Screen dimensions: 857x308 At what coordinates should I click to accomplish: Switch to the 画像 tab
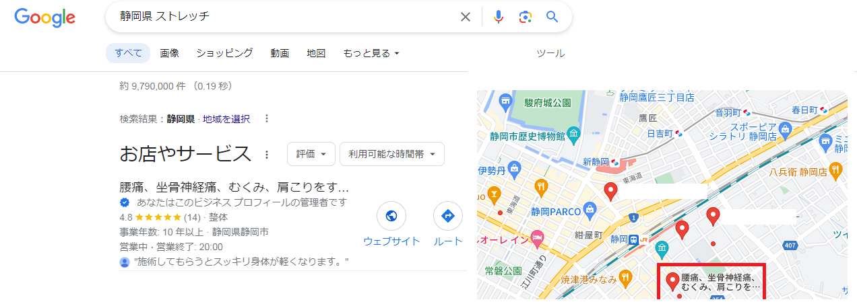[x=169, y=53]
